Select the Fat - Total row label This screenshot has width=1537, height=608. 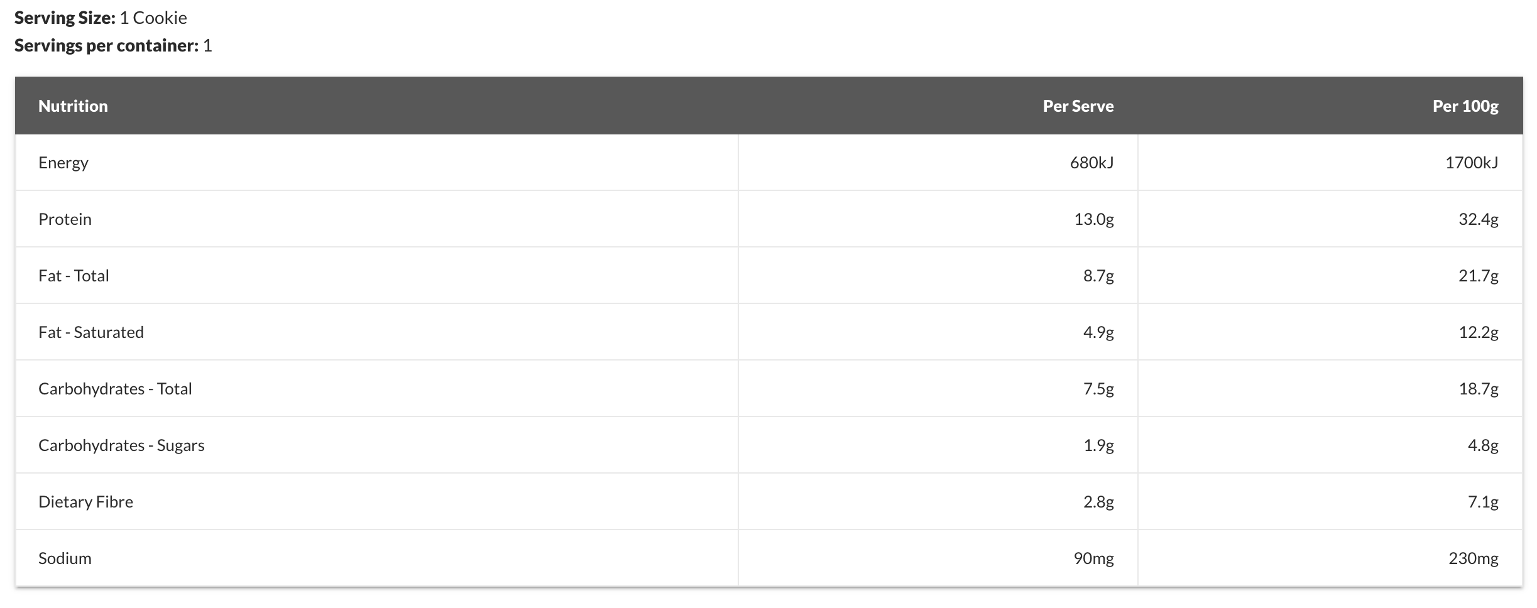(74, 276)
